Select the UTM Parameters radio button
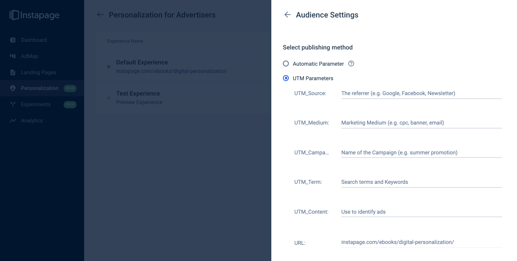 [x=286, y=78]
